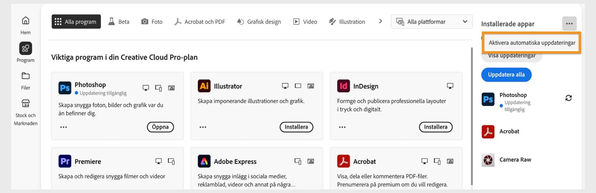Click Öppna on the Photoshop card

[x=160, y=127]
